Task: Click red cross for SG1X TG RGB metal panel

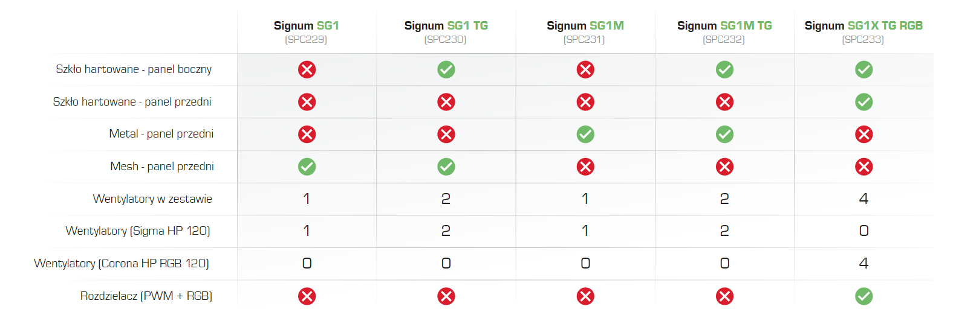Action: [863, 135]
